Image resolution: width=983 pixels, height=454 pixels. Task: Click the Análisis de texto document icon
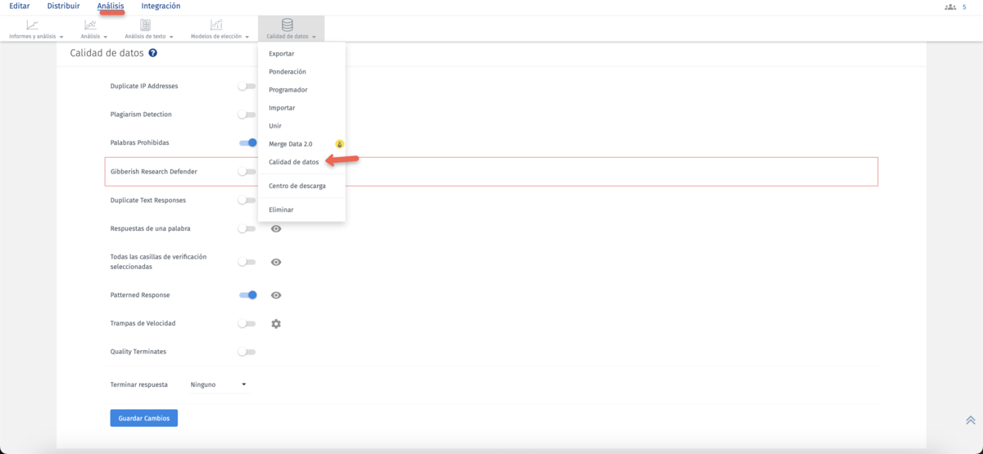(x=146, y=25)
